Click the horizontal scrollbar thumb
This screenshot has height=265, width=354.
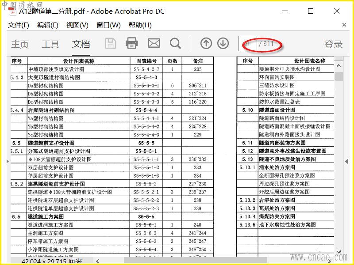(195, 261)
